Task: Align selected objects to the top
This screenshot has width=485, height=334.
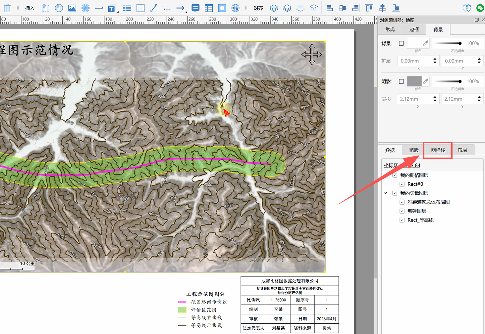Action: coord(369,8)
